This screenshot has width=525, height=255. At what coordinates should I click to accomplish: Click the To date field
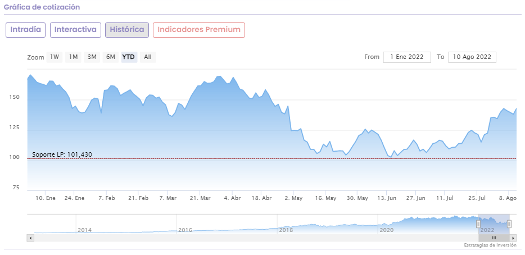pos(472,57)
